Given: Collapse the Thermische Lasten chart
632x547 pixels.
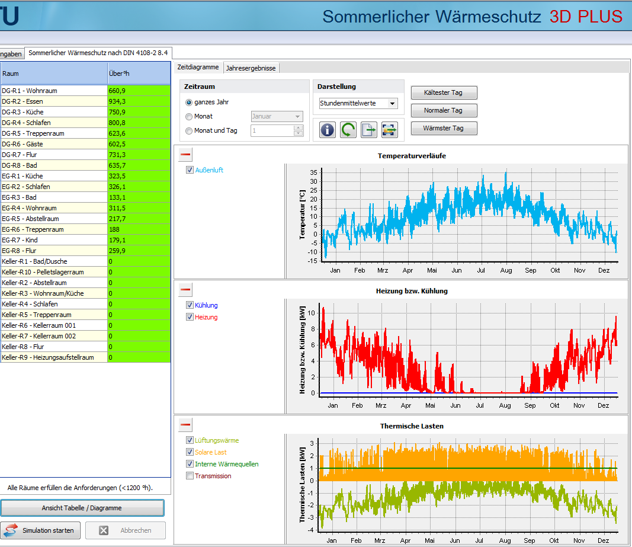Looking at the screenshot, I should (x=185, y=424).
